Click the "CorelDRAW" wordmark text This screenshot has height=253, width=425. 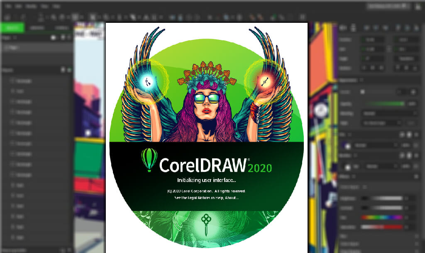coord(203,165)
